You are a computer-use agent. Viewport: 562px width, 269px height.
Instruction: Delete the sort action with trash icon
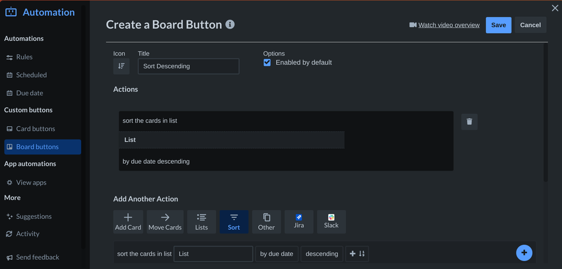click(x=469, y=122)
